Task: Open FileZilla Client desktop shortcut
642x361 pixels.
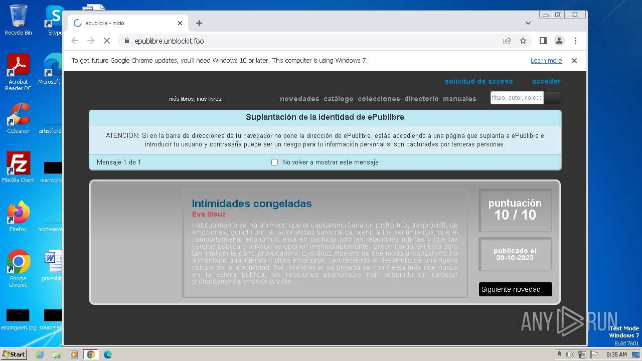Action: pyautogui.click(x=18, y=167)
